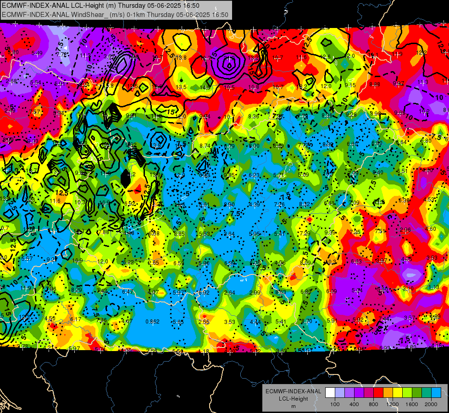Click the wind shear value 8.85
449x413 pixels.
(179, 234)
